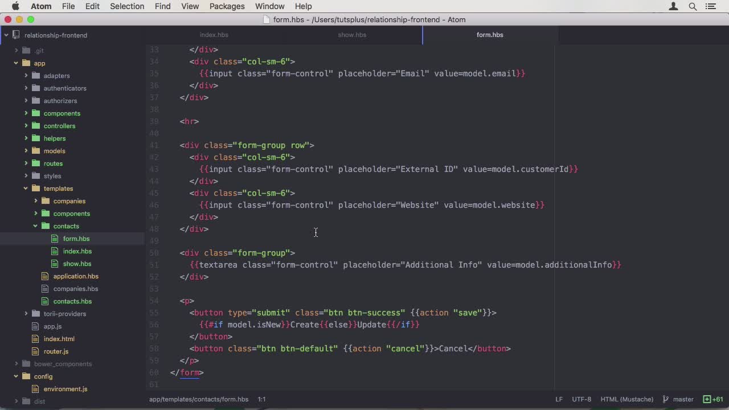Viewport: 729px width, 410px height.
Task: Open the Apple menu
Action: (15, 6)
